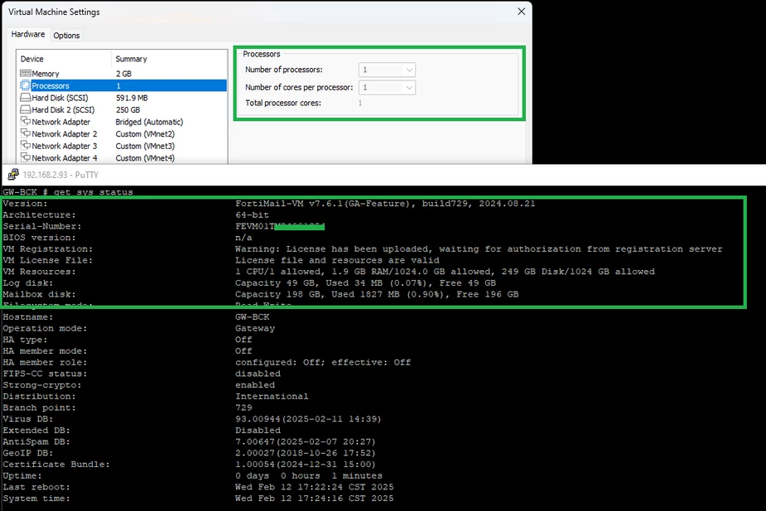Click the 591.9 MB disk summary value
Screen dimensions: 766x511
coord(132,98)
